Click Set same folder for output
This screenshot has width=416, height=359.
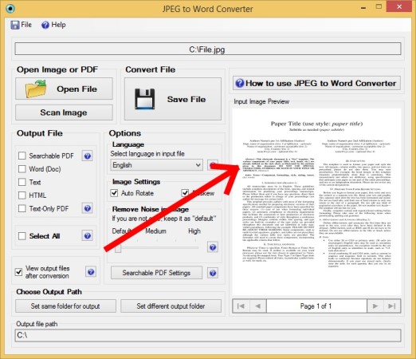[x=65, y=306]
